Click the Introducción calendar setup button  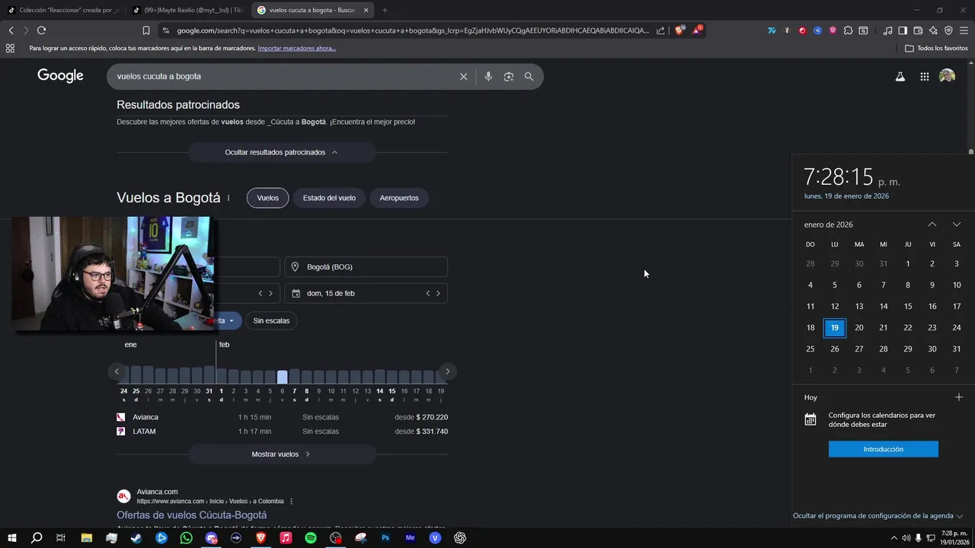coord(884,449)
